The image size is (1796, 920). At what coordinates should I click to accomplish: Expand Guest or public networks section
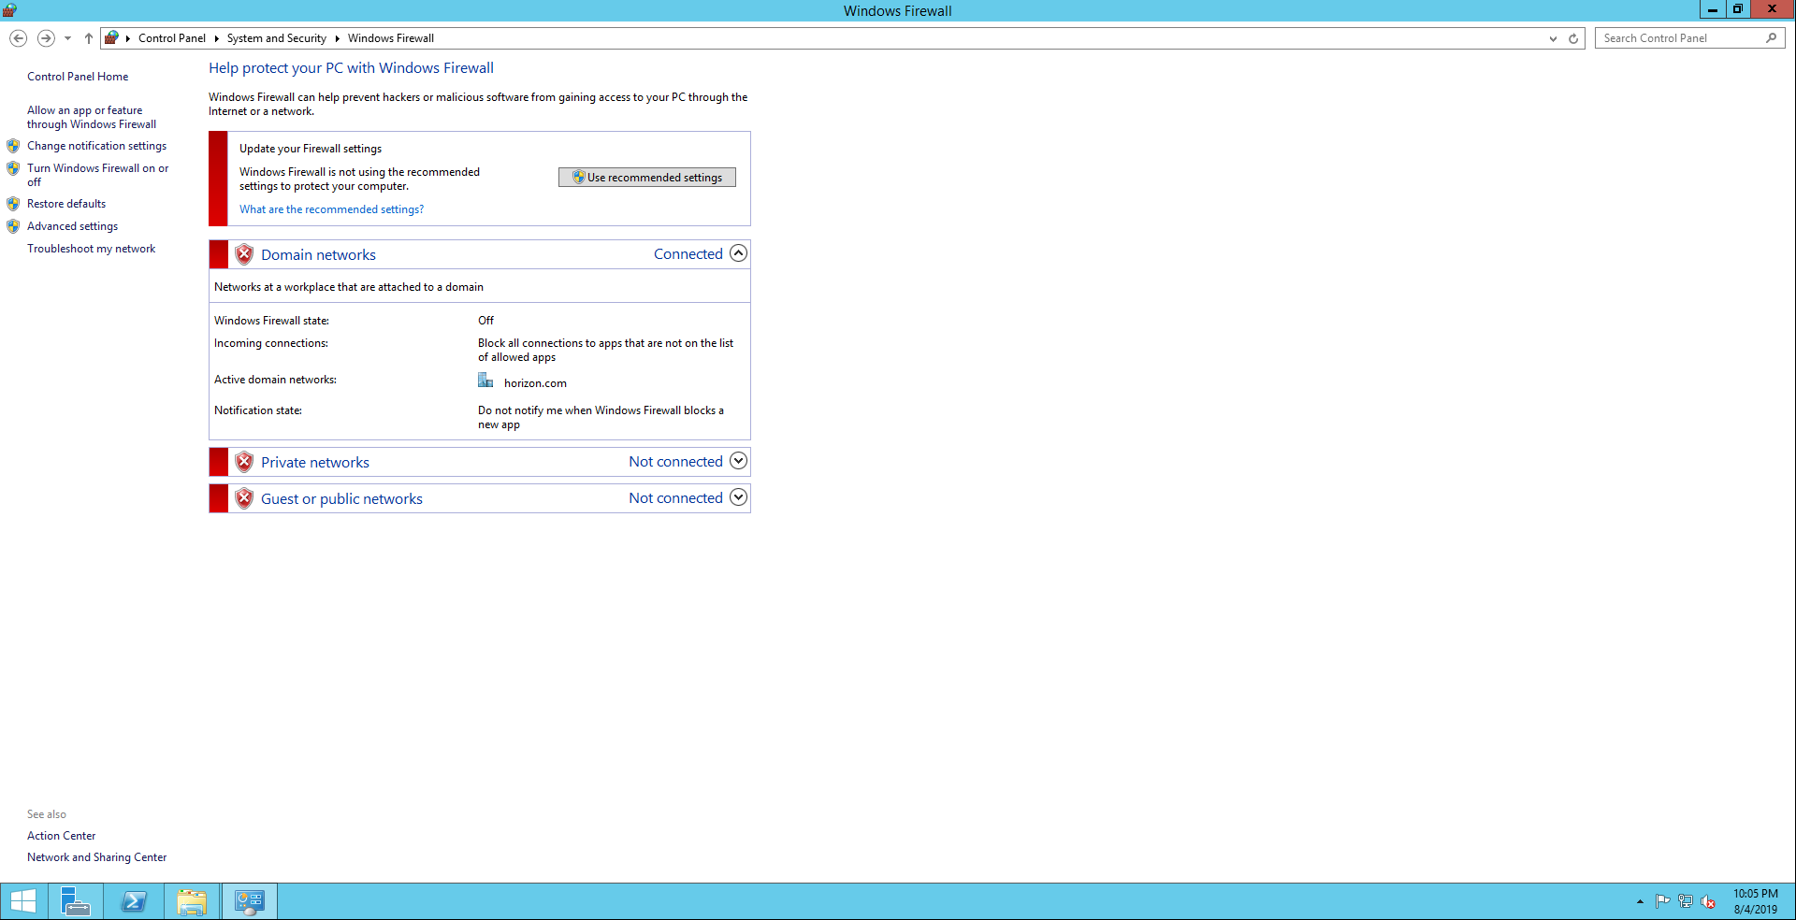coord(738,497)
